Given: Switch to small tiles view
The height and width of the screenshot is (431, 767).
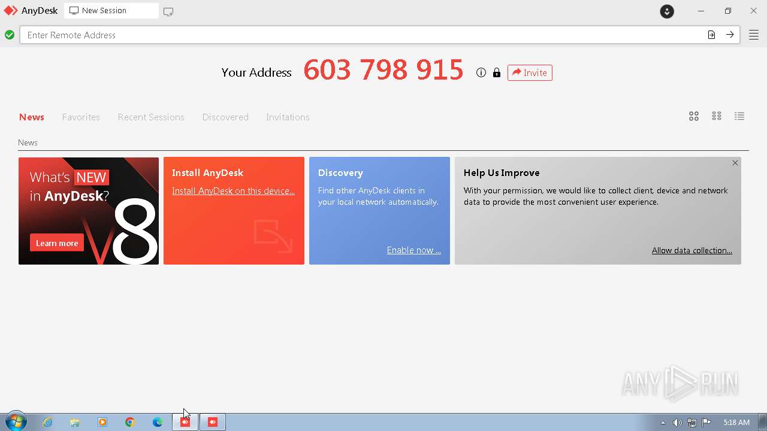Looking at the screenshot, I should (x=717, y=116).
